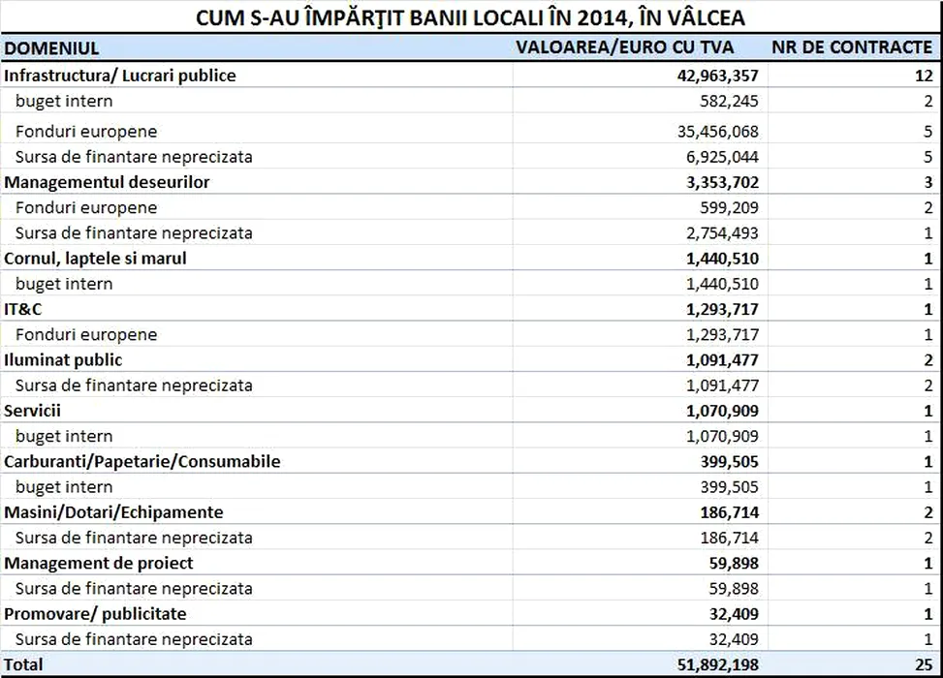Select the Promovare/ publicitate row label
Viewport: 943px width, 678px height.
[95, 614]
